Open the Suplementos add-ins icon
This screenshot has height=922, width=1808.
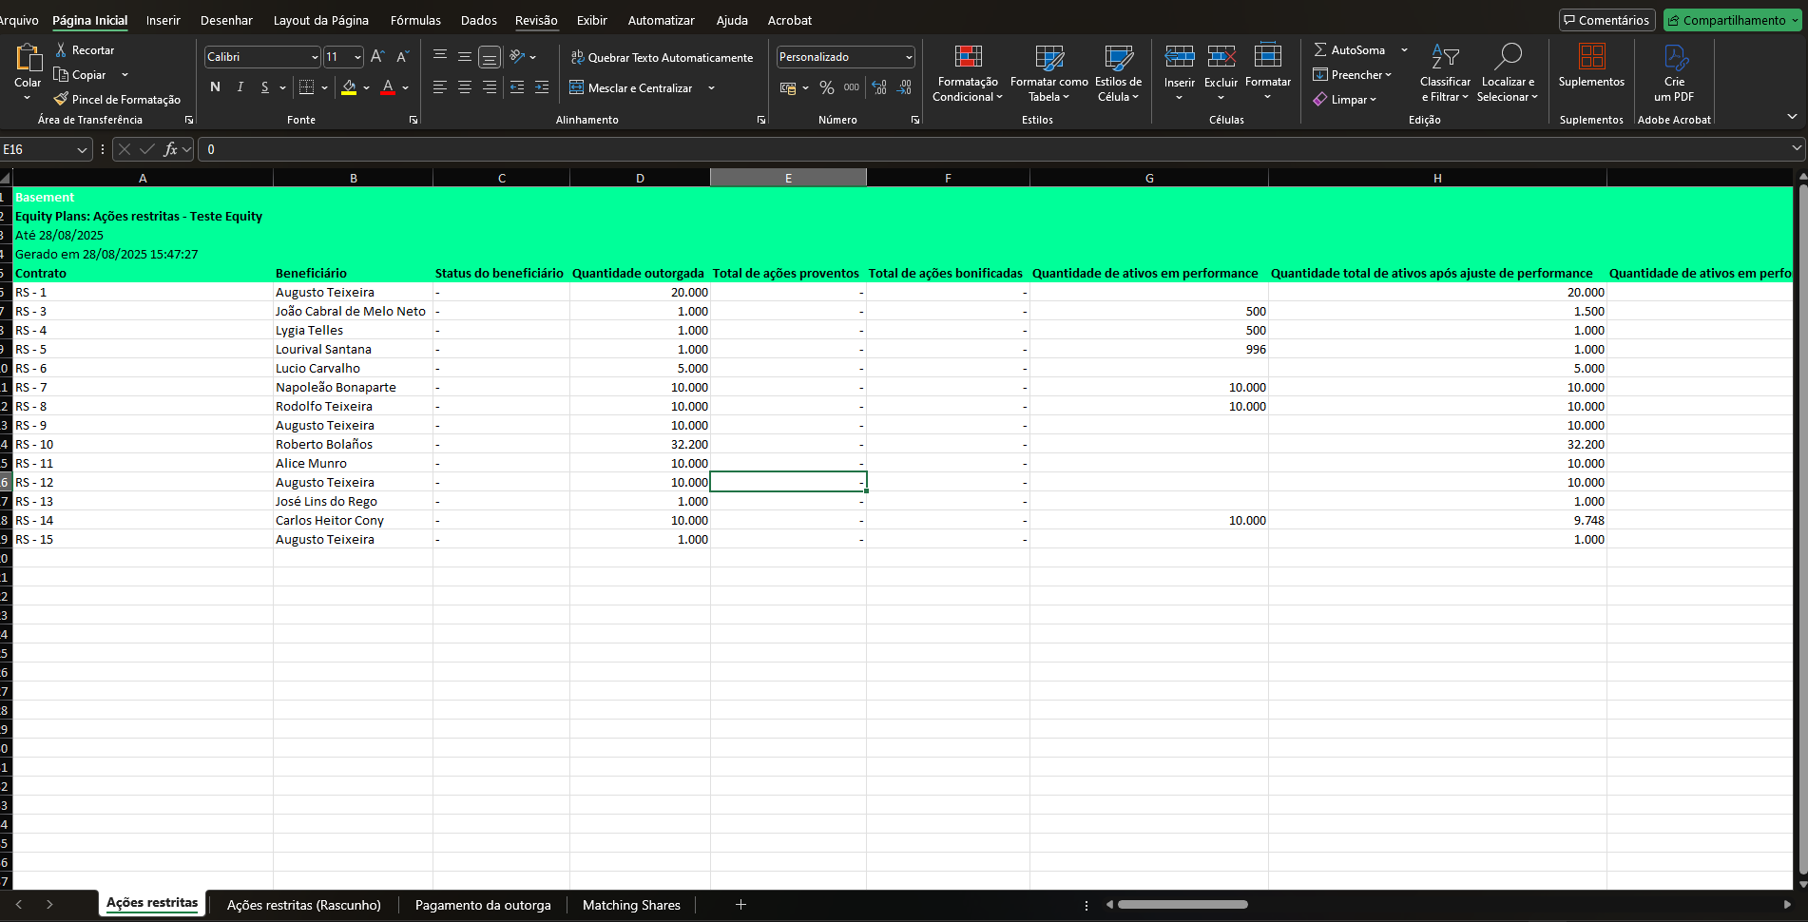1590,59
